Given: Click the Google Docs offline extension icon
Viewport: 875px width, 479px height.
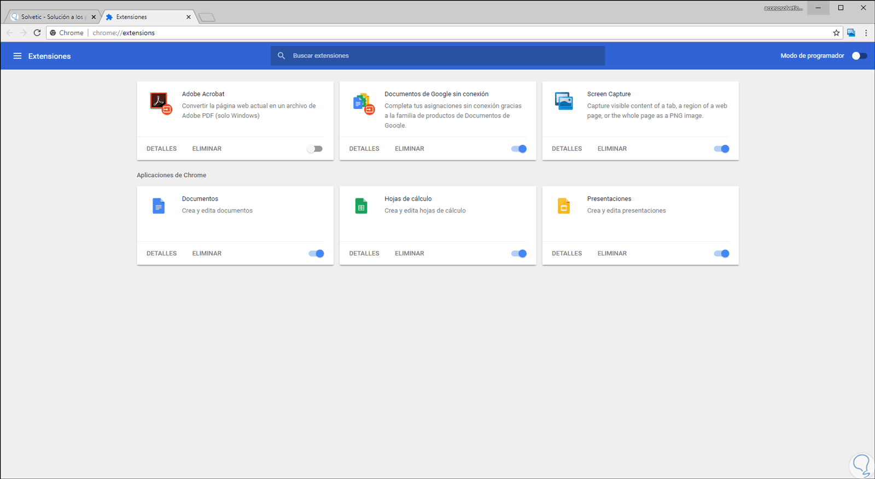Looking at the screenshot, I should (363, 102).
